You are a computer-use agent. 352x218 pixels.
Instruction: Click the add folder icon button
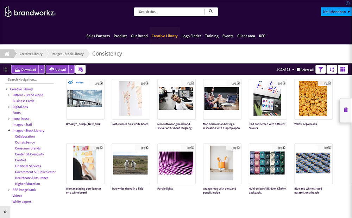click(80, 69)
